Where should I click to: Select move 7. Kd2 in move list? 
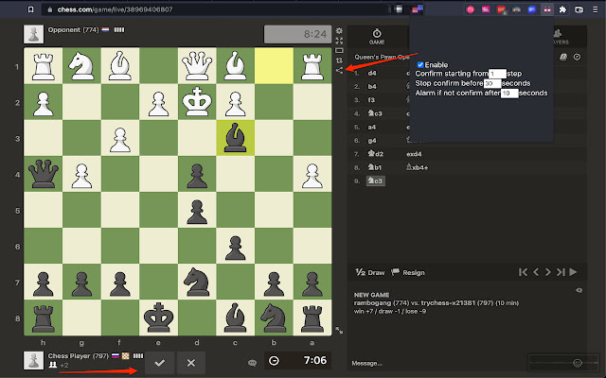tap(375, 154)
